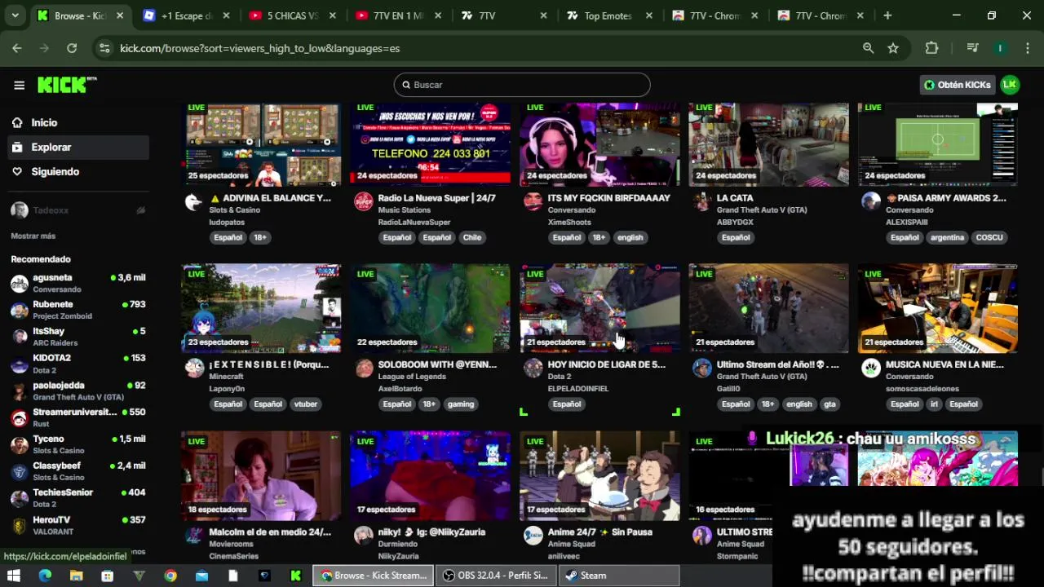The image size is (1044, 587).
Task: Select the gaming tag under SOLOBOOM stream
Action: coord(461,404)
